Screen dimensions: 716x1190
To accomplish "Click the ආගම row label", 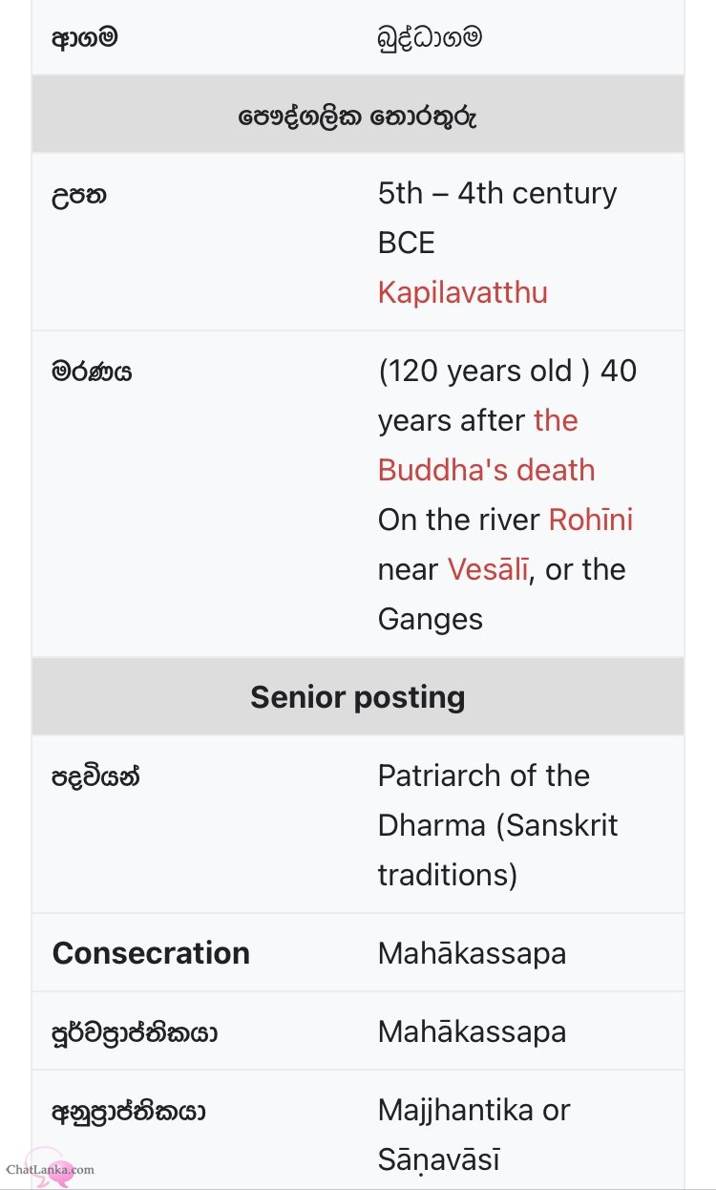I will pos(85,38).
